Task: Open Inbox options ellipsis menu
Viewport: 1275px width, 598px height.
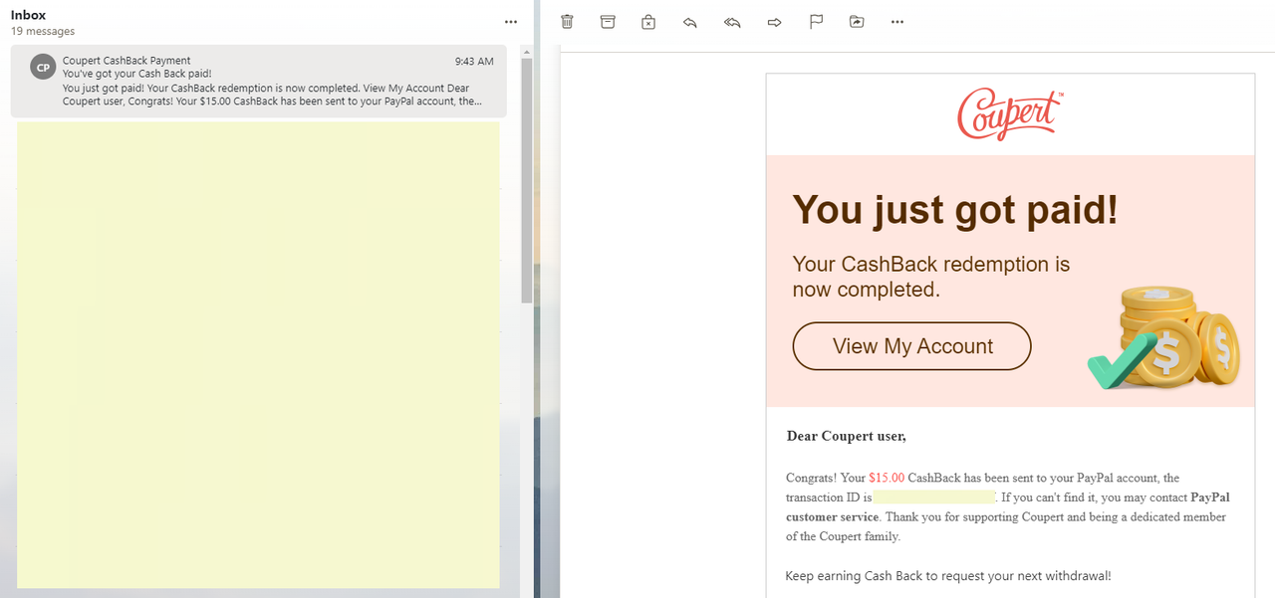Action: [511, 22]
